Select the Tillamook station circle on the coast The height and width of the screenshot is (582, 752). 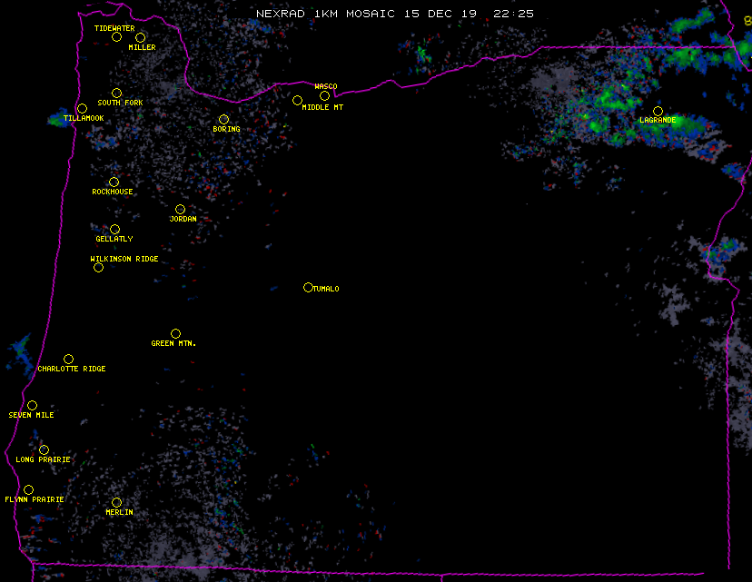(82, 109)
